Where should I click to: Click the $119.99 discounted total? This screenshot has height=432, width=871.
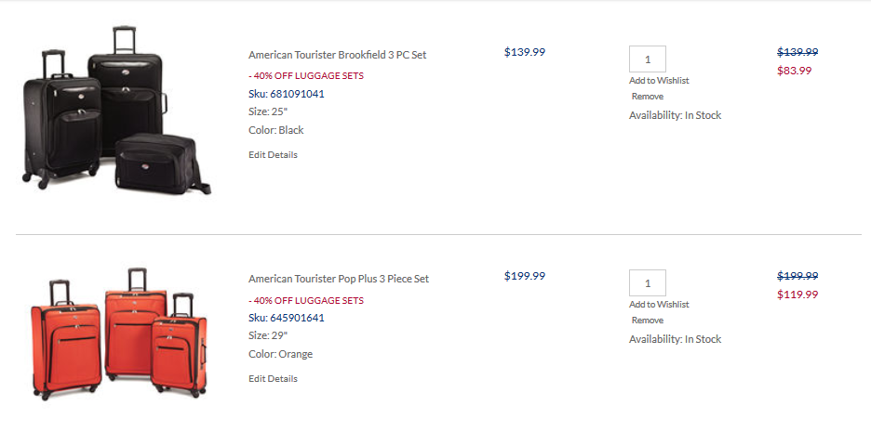(797, 295)
